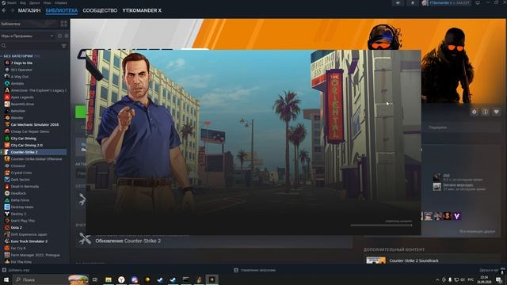Select Farm Manager 2021: Prologue
The height and width of the screenshot is (285, 507).
(x=35, y=255)
